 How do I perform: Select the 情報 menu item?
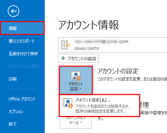click(22, 28)
